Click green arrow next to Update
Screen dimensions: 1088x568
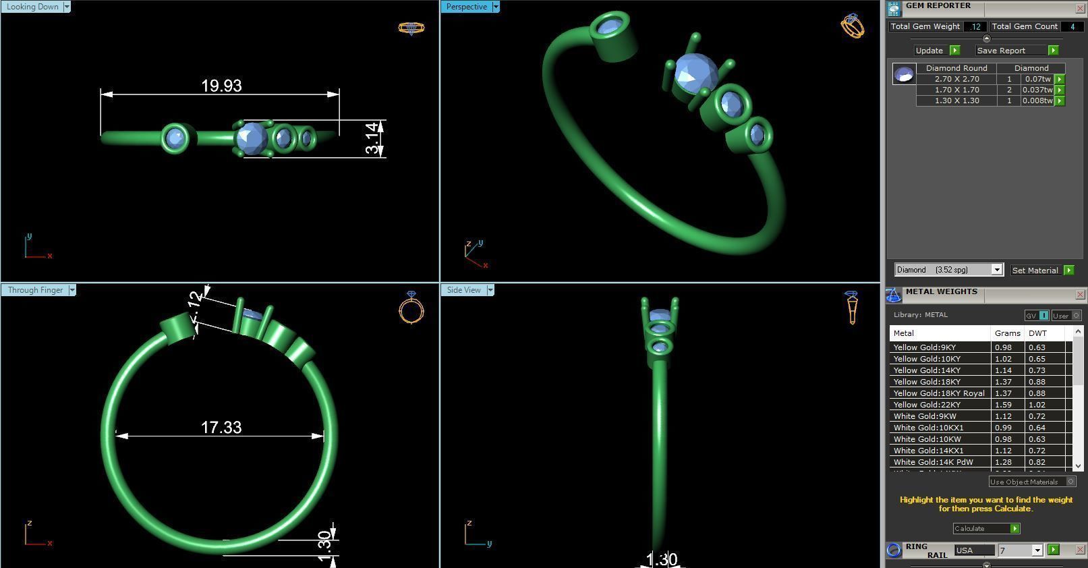(x=954, y=51)
